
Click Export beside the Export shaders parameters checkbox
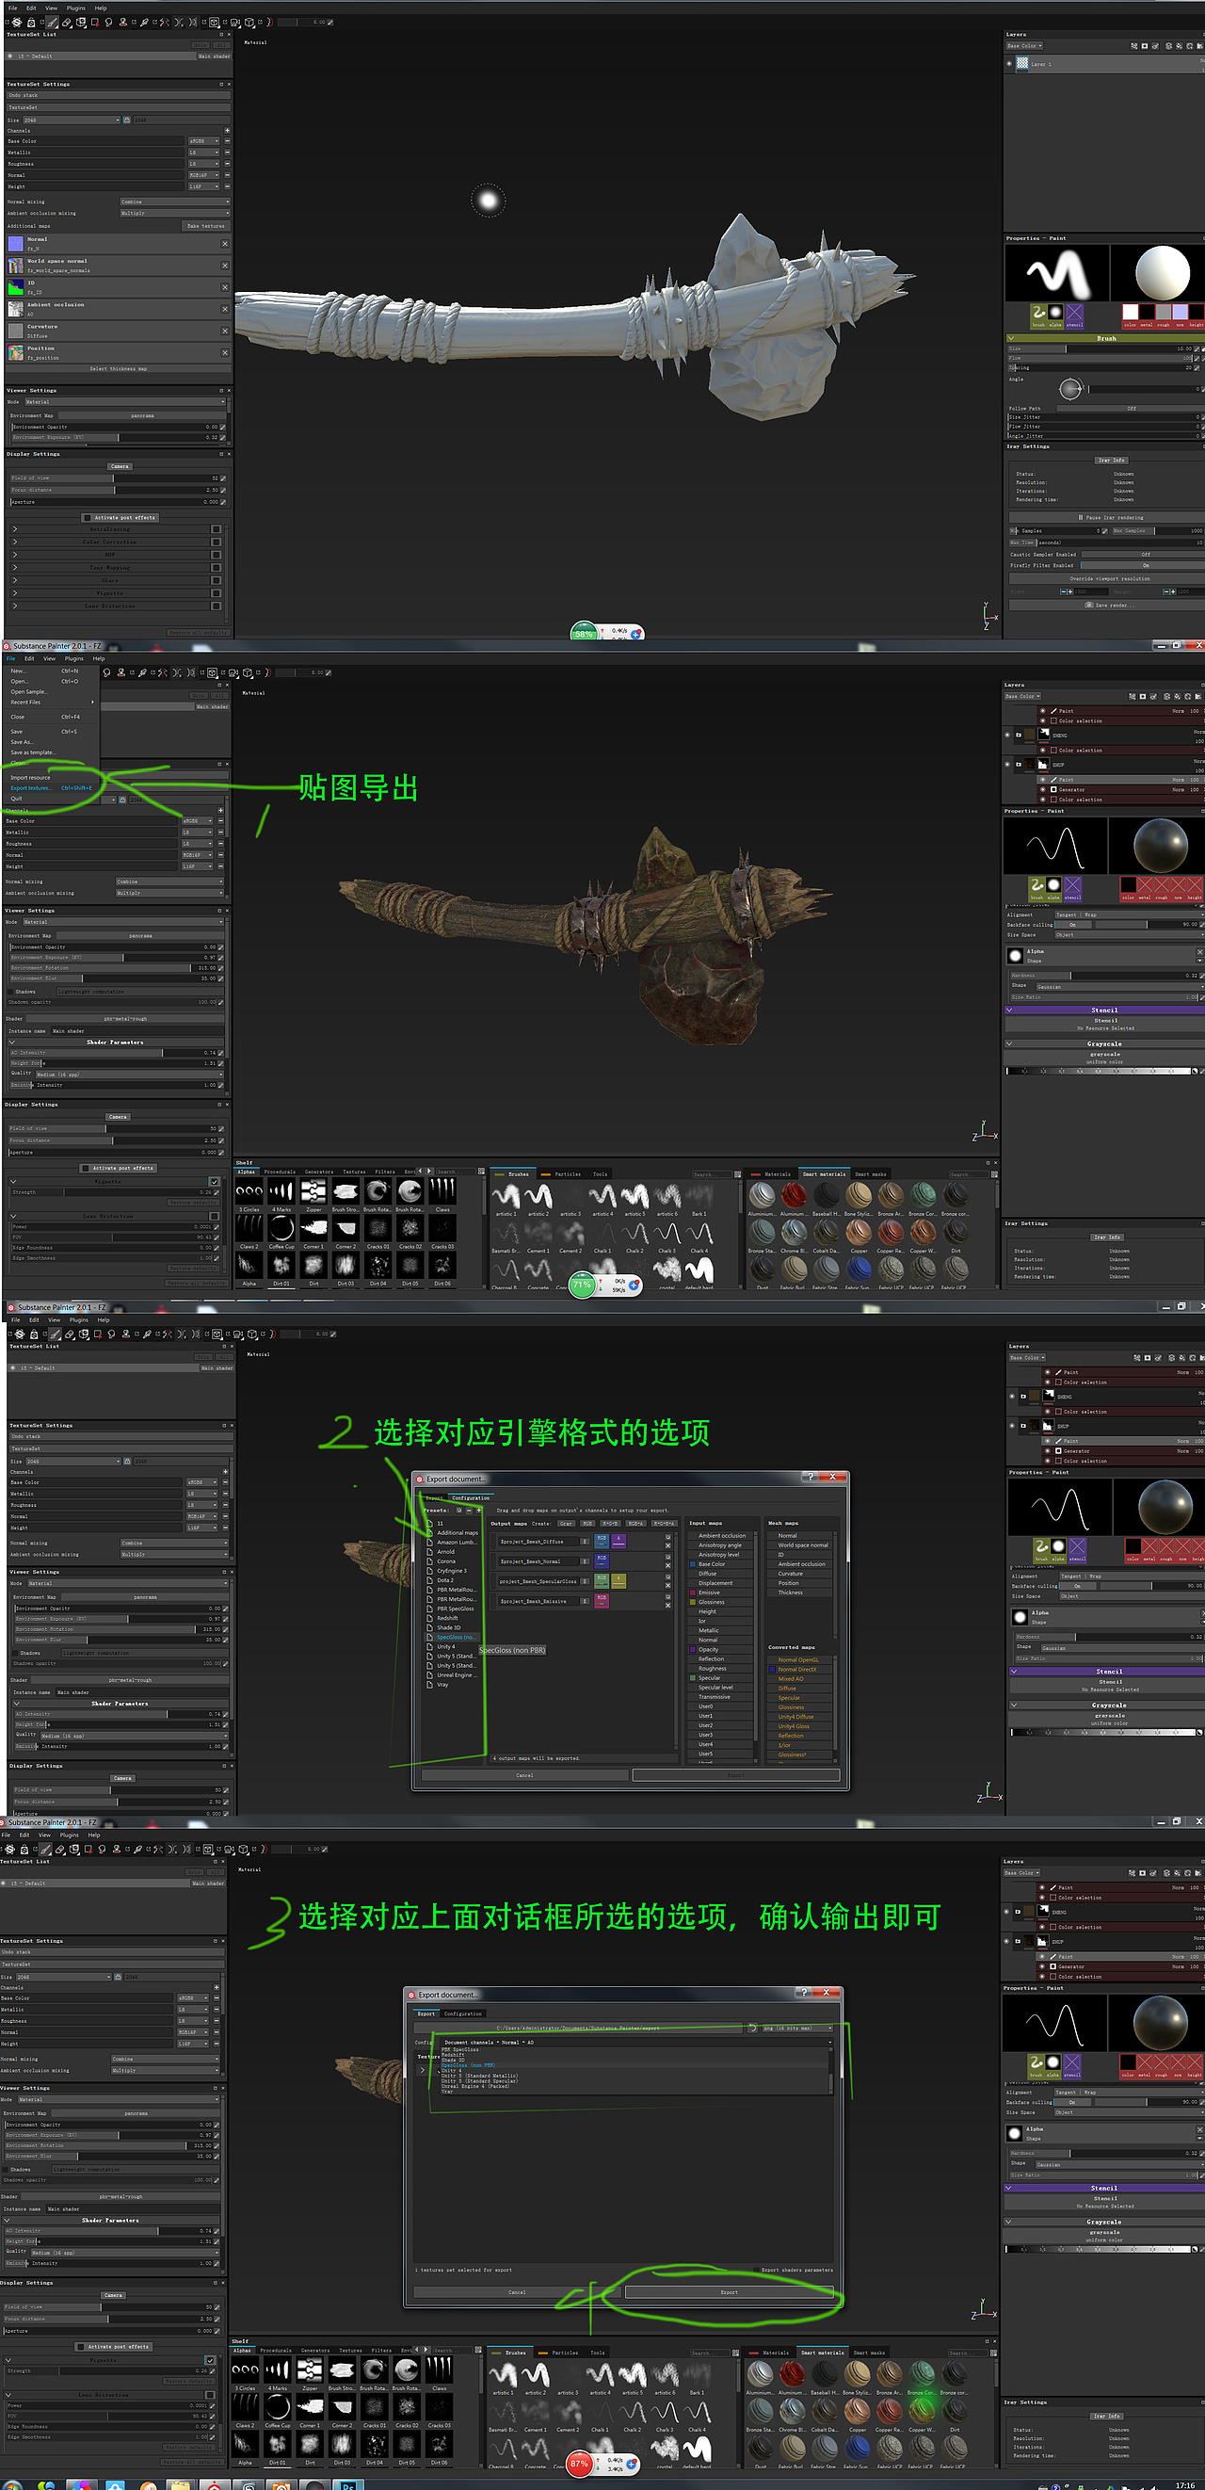[x=729, y=2293]
